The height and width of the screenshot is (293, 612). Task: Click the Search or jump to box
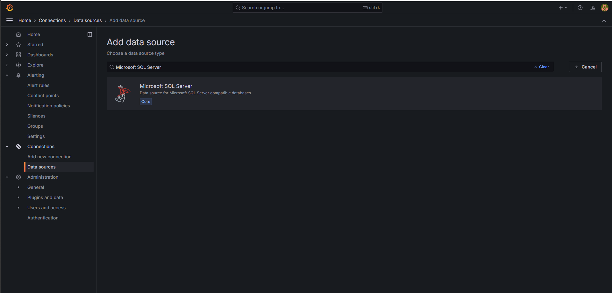click(x=307, y=8)
